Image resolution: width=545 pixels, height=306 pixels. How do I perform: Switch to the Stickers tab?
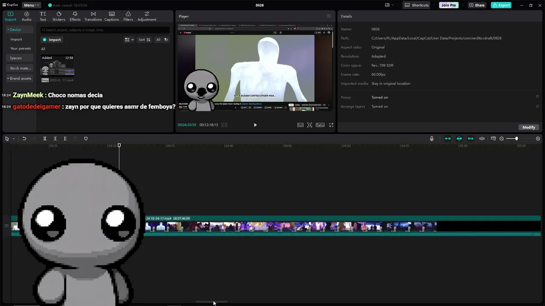click(x=59, y=17)
